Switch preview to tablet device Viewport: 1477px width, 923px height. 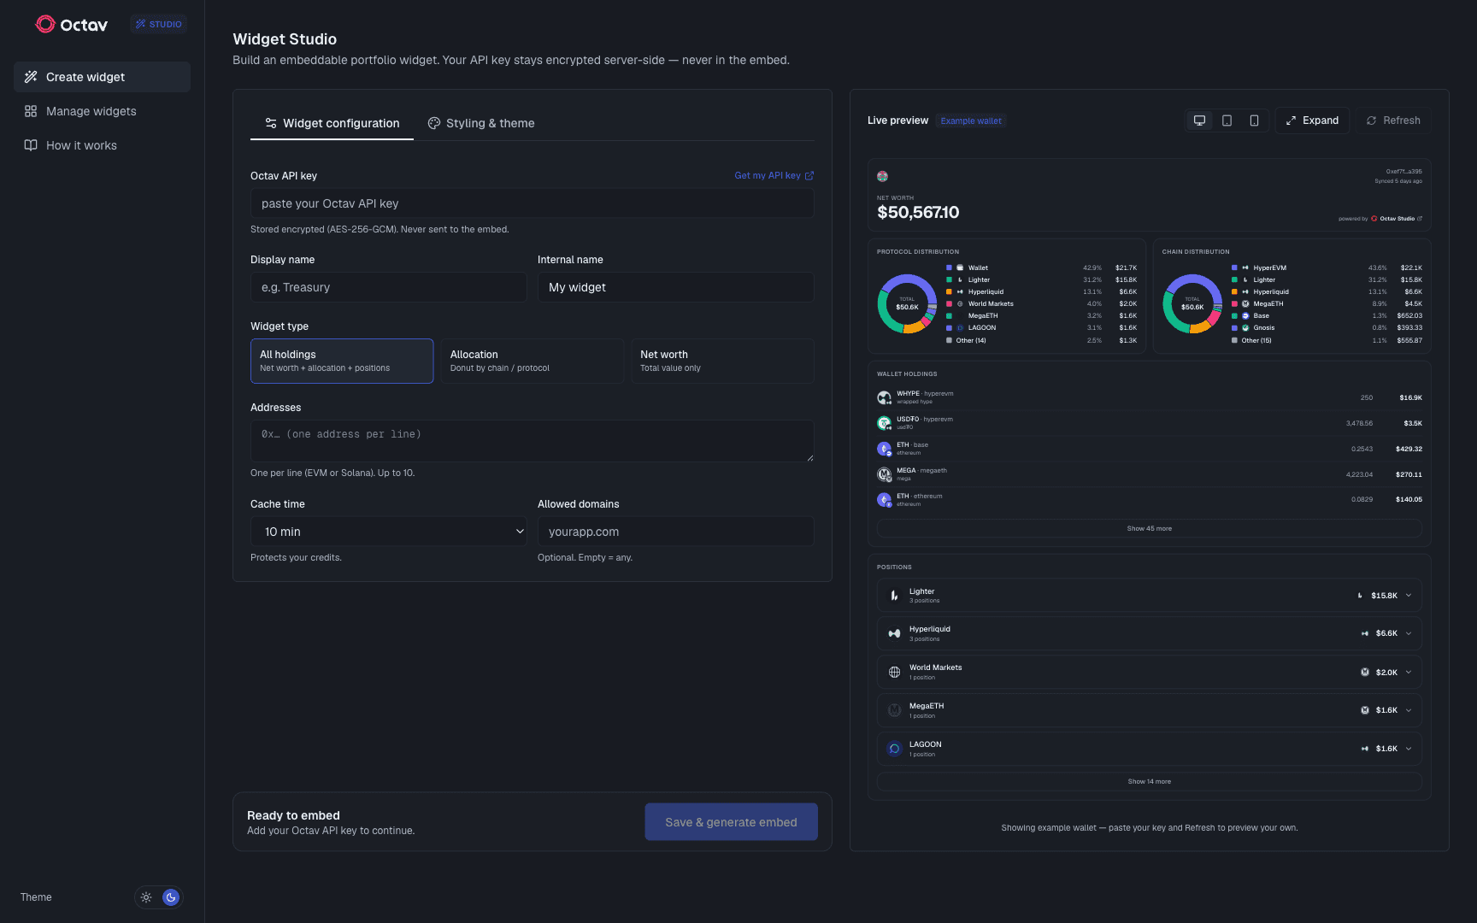1227,121
